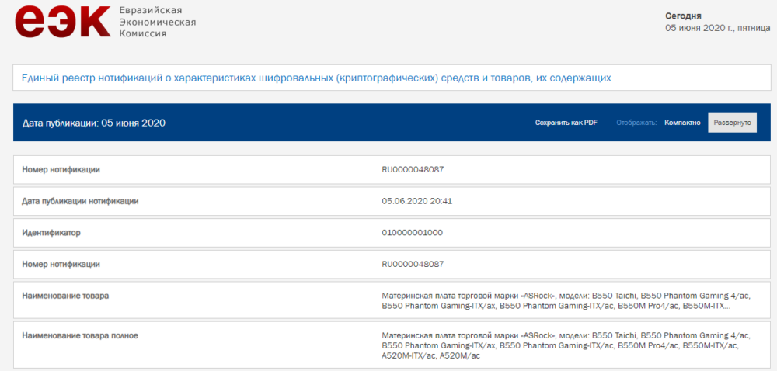
Task: Click the value 010000001000
Action: coord(413,233)
